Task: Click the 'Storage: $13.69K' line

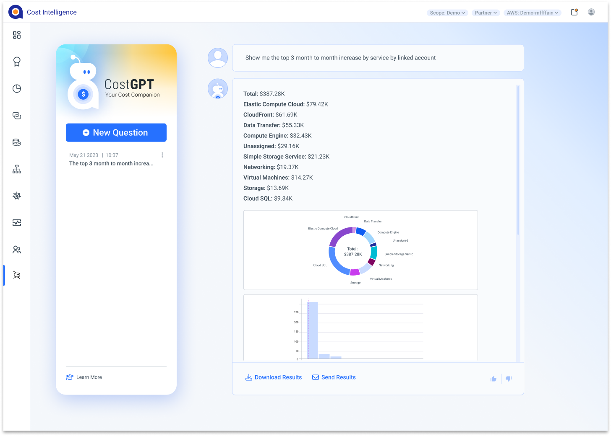Action: (x=266, y=188)
